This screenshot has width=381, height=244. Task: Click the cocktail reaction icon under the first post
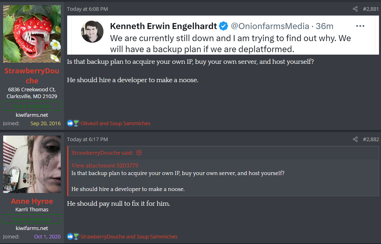pyautogui.click(x=76, y=124)
